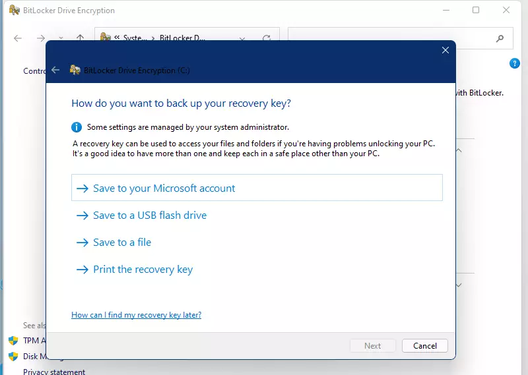This screenshot has height=375, width=528.
Task: Navigate forward in the Control Panel window
Action: click(x=41, y=38)
